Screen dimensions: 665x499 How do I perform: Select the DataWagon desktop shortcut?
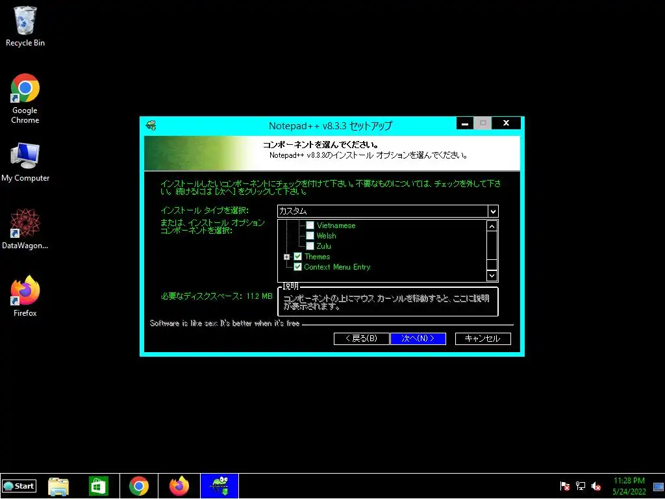click(25, 229)
